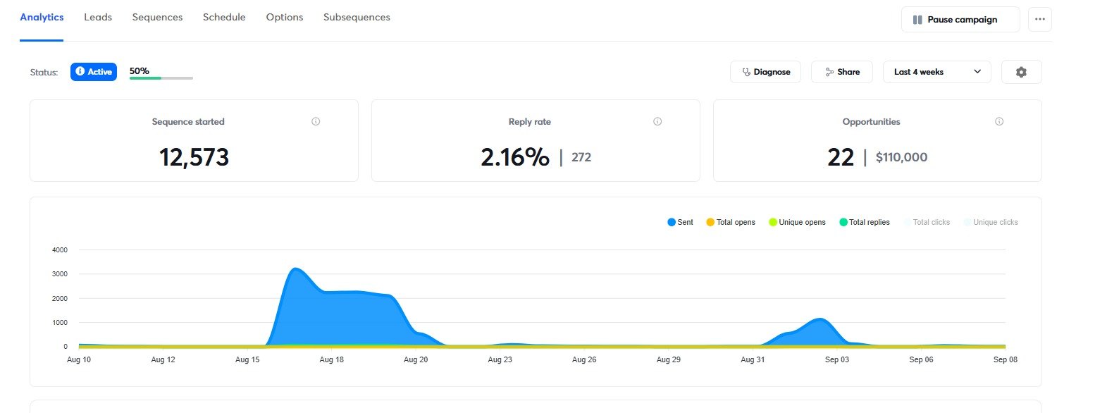Image resolution: width=1107 pixels, height=413 pixels.
Task: Click the Pause campaign button
Action: (960, 20)
